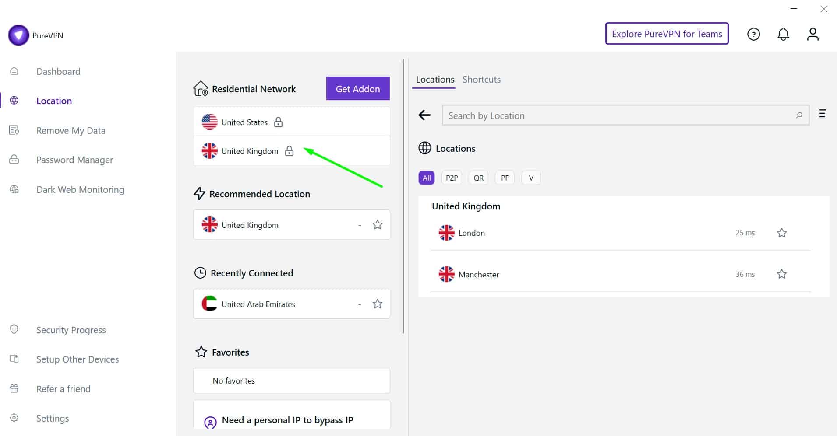837x436 pixels.
Task: Favorite United Arab Emirates star
Action: click(x=378, y=304)
